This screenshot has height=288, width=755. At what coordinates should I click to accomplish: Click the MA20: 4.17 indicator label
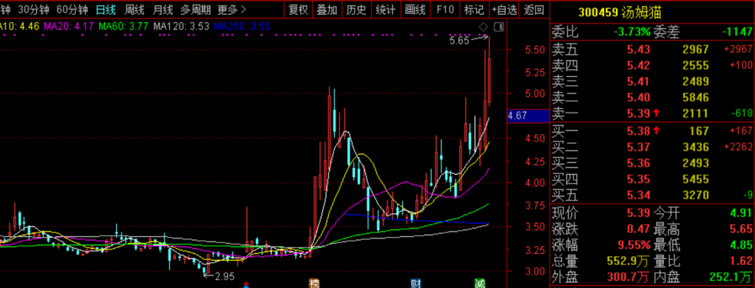pos(69,27)
